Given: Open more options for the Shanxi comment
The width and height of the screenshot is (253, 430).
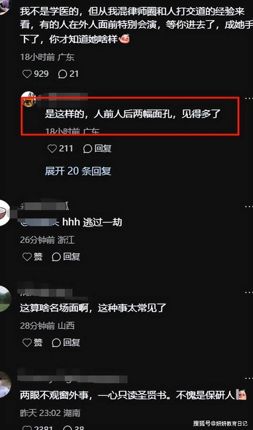Looking at the screenshot, I should [249, 292].
